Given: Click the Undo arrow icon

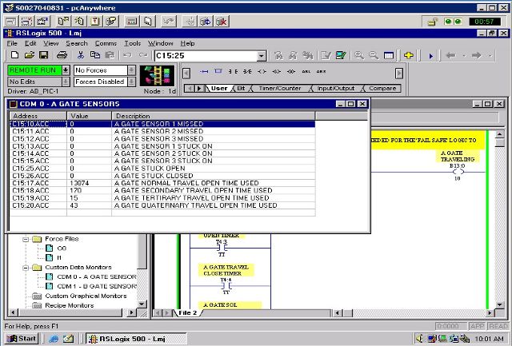Looking at the screenshot, I should [127, 55].
